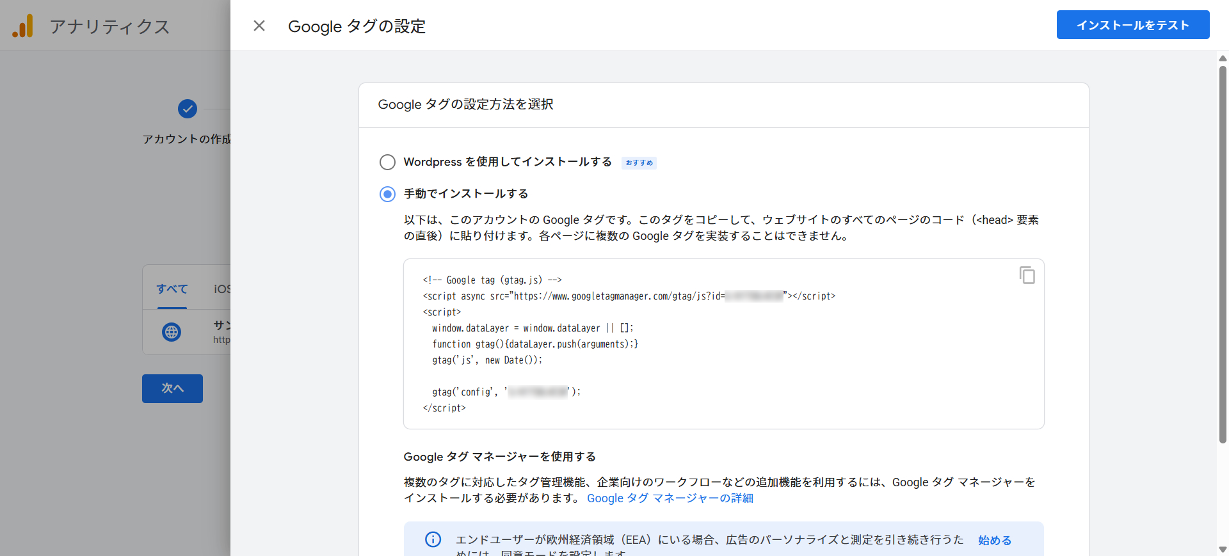Click the おすすめ badge beside Wordpress
This screenshot has height=556, width=1229.
coord(639,163)
